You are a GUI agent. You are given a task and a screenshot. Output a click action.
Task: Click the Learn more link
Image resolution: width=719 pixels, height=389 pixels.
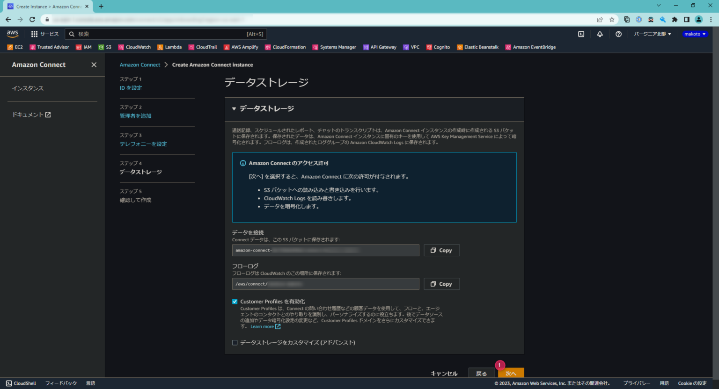(263, 326)
